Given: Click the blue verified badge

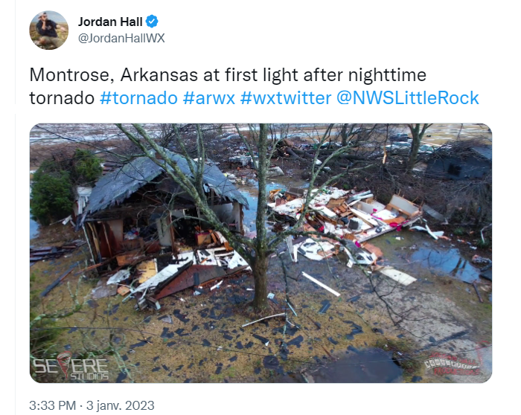Looking at the screenshot, I should (x=152, y=22).
